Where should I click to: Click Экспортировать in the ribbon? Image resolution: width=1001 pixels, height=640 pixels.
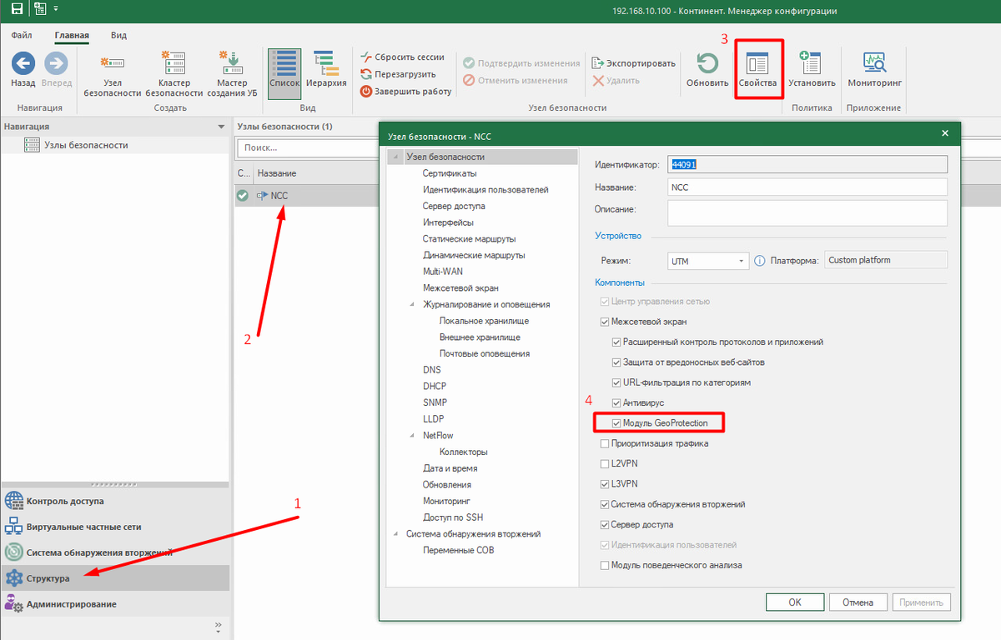point(634,63)
